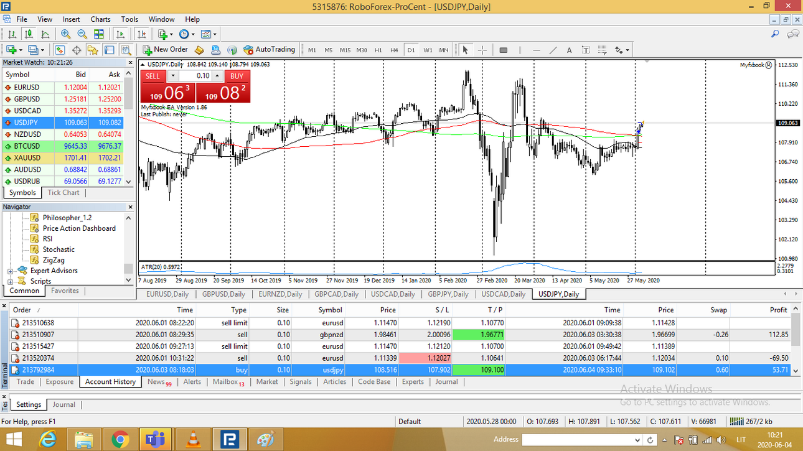This screenshot has width=803, height=451.
Task: Select the text 'A' tool
Action: [x=569, y=50]
